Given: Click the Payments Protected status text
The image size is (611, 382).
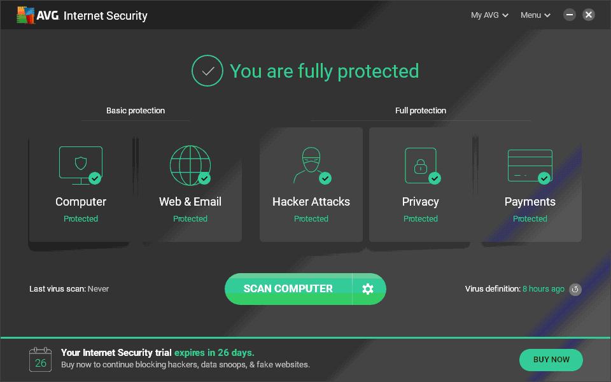Looking at the screenshot, I should (530, 219).
